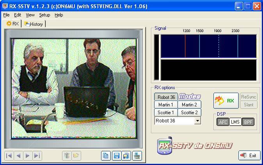Screen dimensions: 263x165
Task: Select Scottie 2 mode
Action: 189,112
